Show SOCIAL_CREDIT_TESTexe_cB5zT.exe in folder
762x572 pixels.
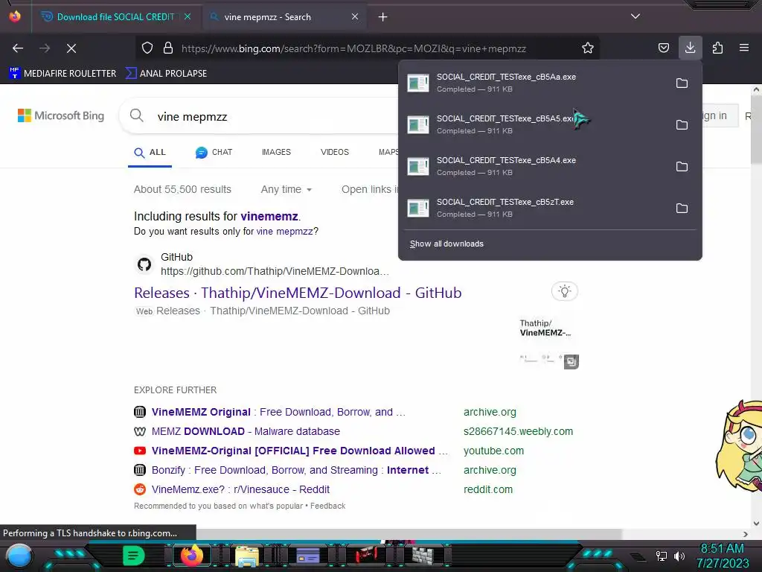tap(682, 209)
